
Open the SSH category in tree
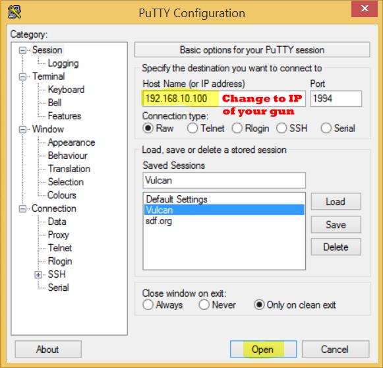pyautogui.click(x=57, y=274)
